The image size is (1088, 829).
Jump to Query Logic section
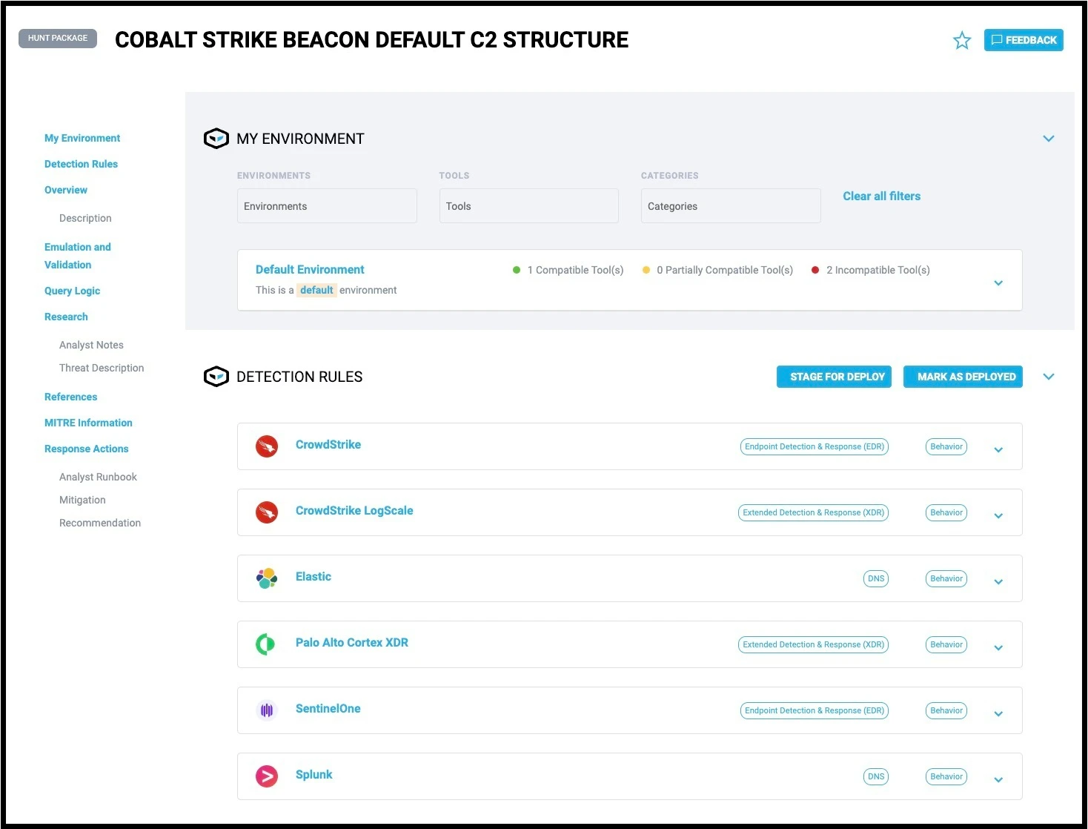(x=72, y=291)
